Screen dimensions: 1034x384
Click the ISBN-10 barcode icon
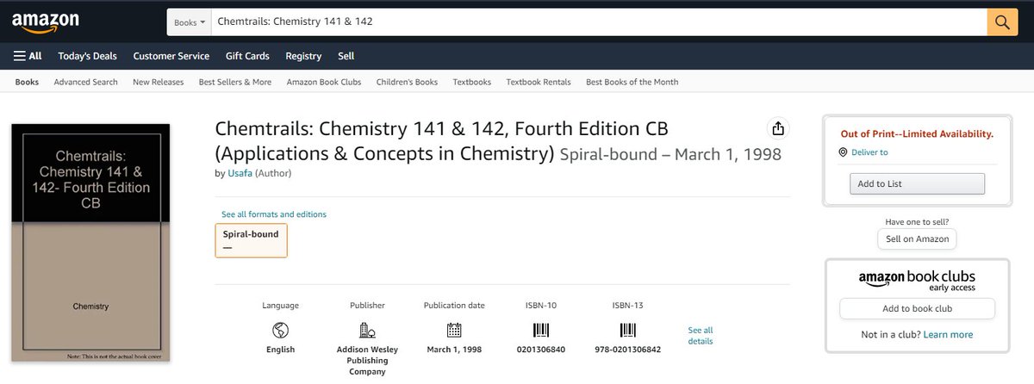point(541,330)
